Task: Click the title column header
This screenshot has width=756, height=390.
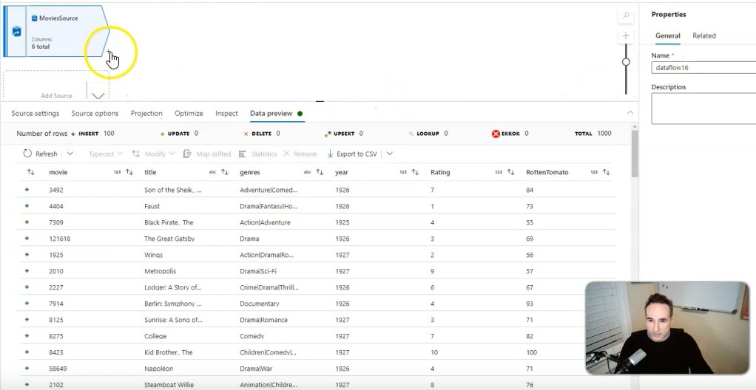Action: click(x=150, y=172)
